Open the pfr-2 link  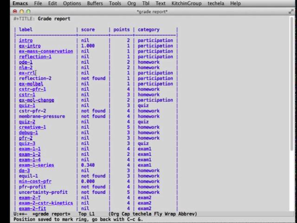point(26,138)
